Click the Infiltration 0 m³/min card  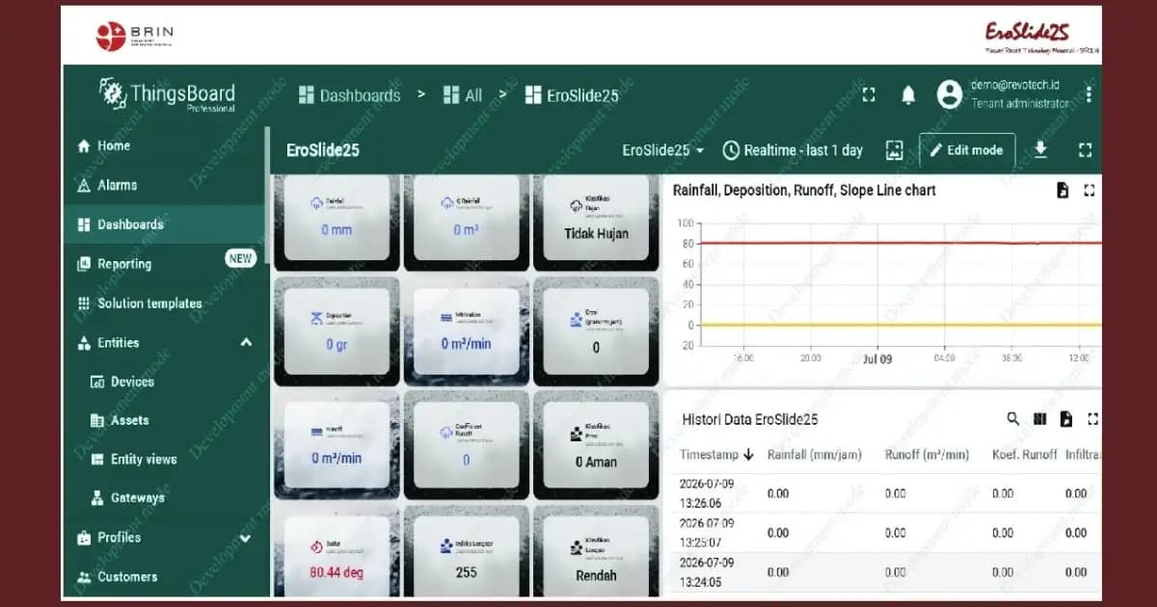[x=466, y=330]
